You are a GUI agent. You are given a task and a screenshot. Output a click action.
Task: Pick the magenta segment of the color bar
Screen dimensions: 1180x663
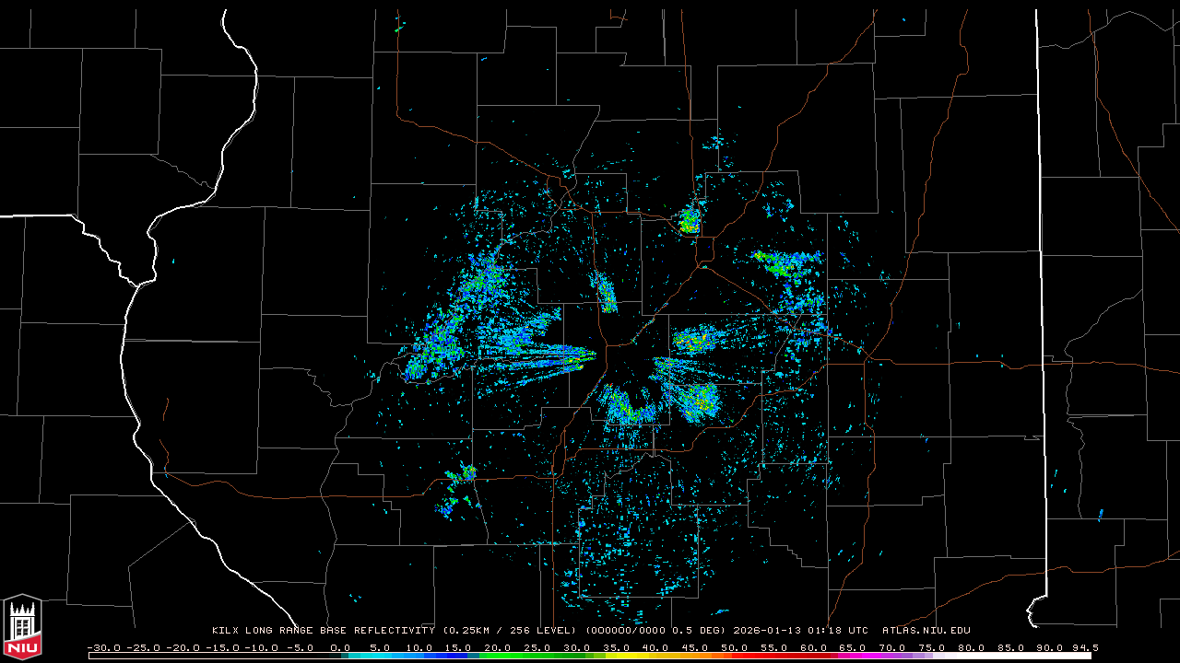[857, 656]
